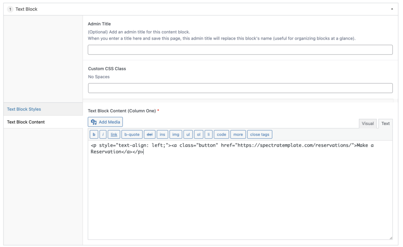The width and height of the screenshot is (403, 247).
Task: Collapse the Text Block panel arrow
Action: coord(392,9)
